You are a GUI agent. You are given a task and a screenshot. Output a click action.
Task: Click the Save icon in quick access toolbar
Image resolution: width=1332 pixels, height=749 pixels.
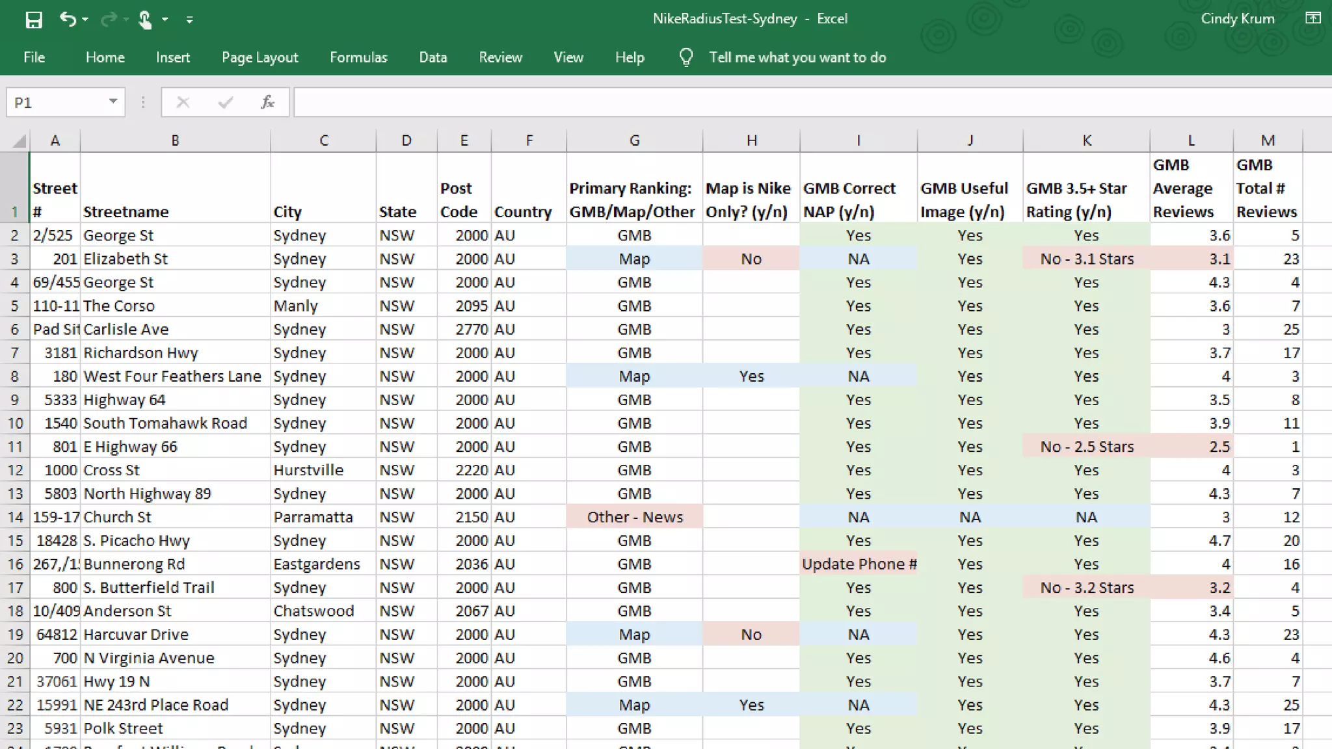[34, 20]
